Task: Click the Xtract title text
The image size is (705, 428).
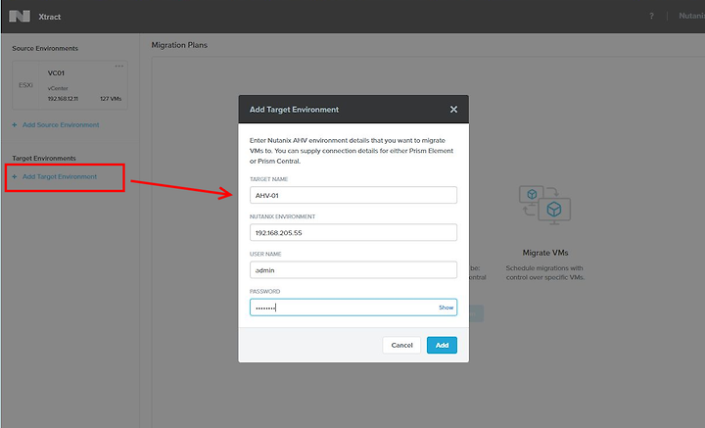Action: click(x=50, y=17)
